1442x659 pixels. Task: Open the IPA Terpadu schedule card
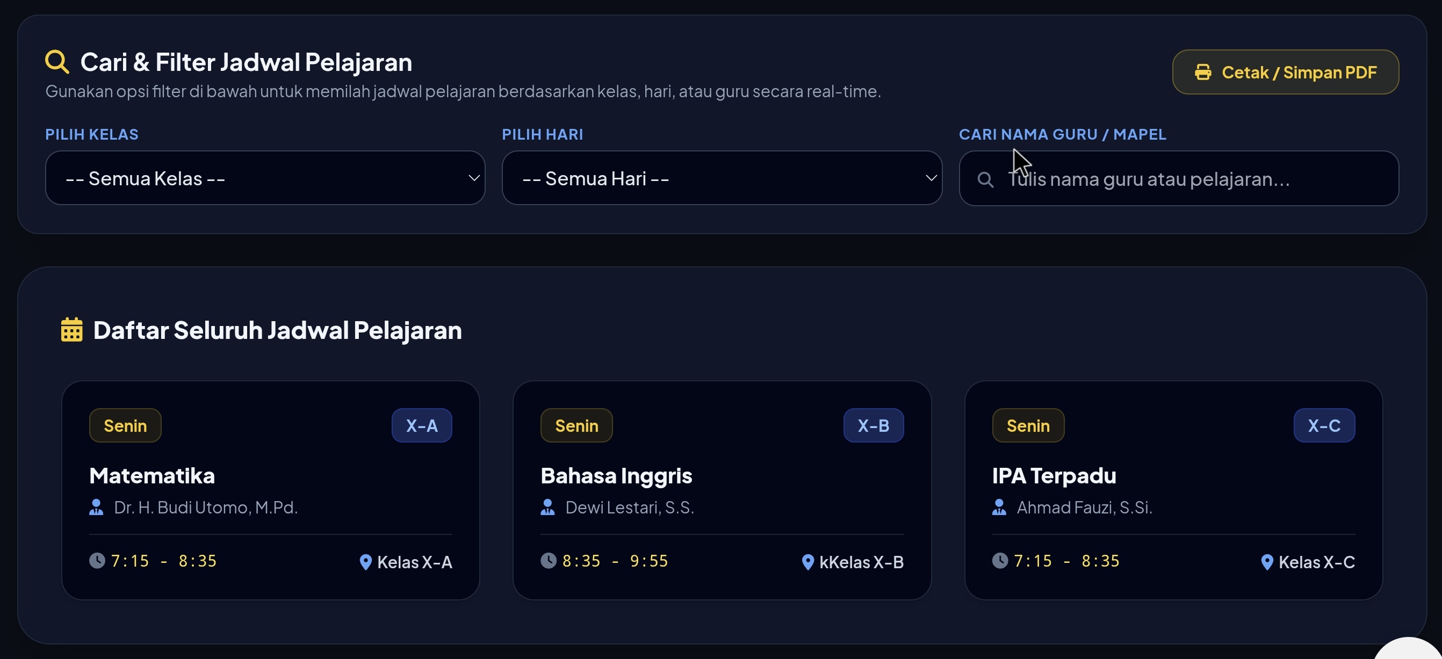pyautogui.click(x=1173, y=490)
